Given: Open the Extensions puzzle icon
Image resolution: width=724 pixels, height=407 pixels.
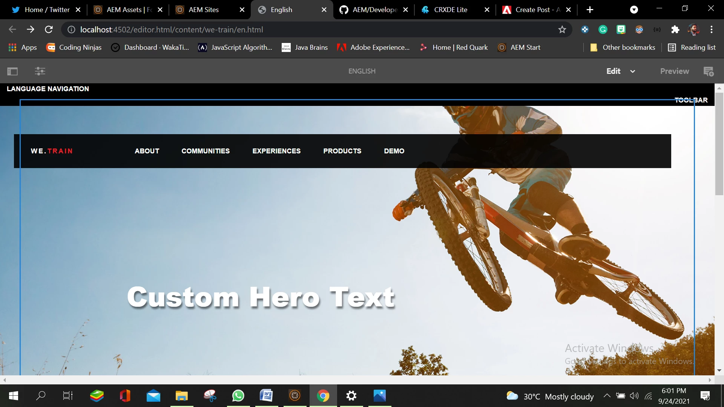Looking at the screenshot, I should (x=675, y=30).
